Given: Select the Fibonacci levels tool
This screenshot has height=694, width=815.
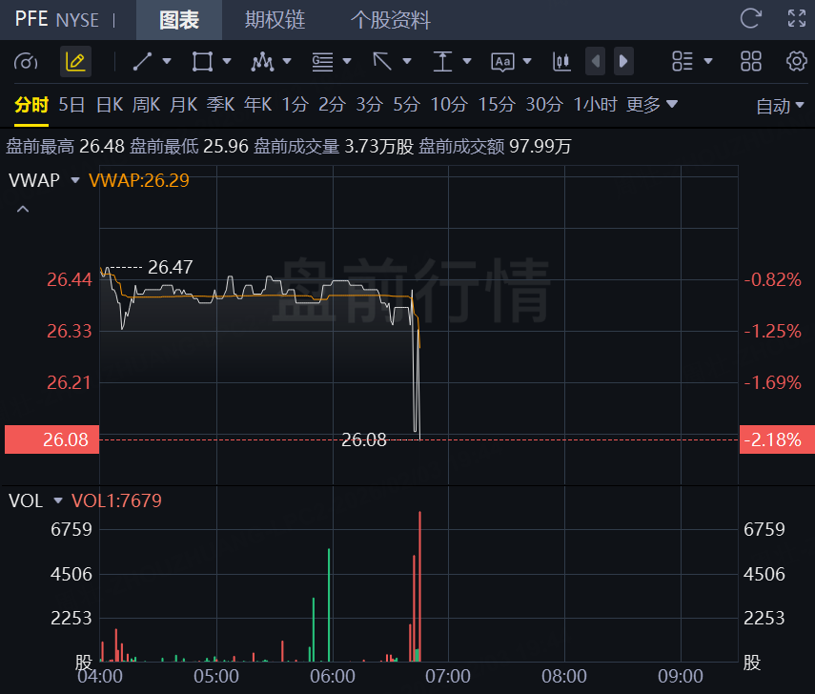Looking at the screenshot, I should coord(322,62).
